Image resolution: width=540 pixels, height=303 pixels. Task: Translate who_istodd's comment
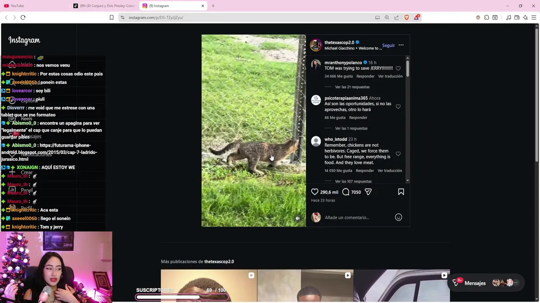click(390, 170)
